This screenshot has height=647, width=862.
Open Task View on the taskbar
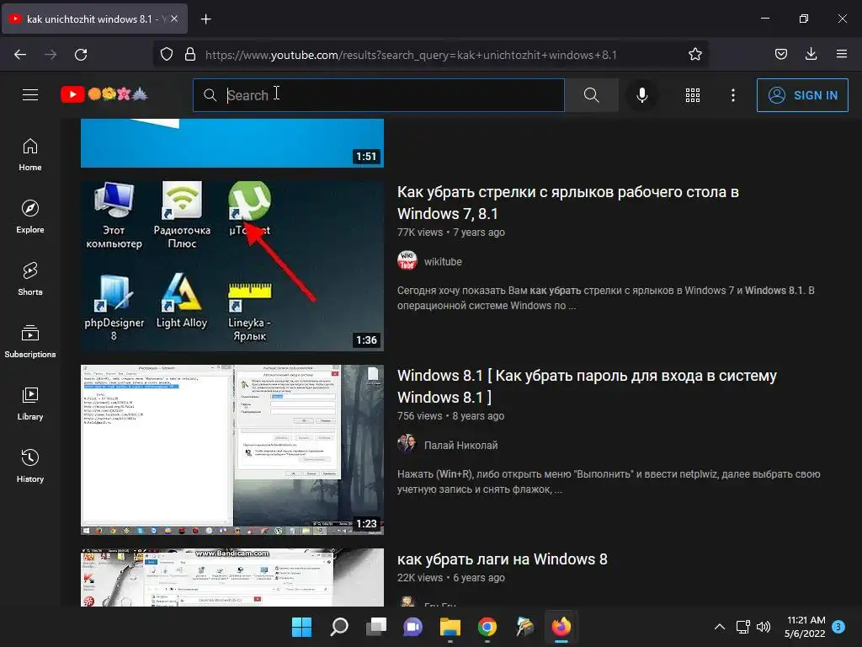tap(376, 627)
